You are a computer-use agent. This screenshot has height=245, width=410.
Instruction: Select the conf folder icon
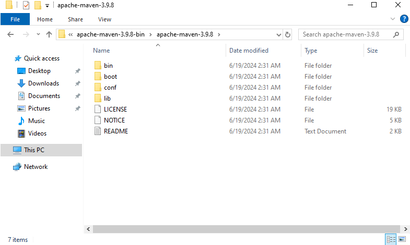[98, 88]
